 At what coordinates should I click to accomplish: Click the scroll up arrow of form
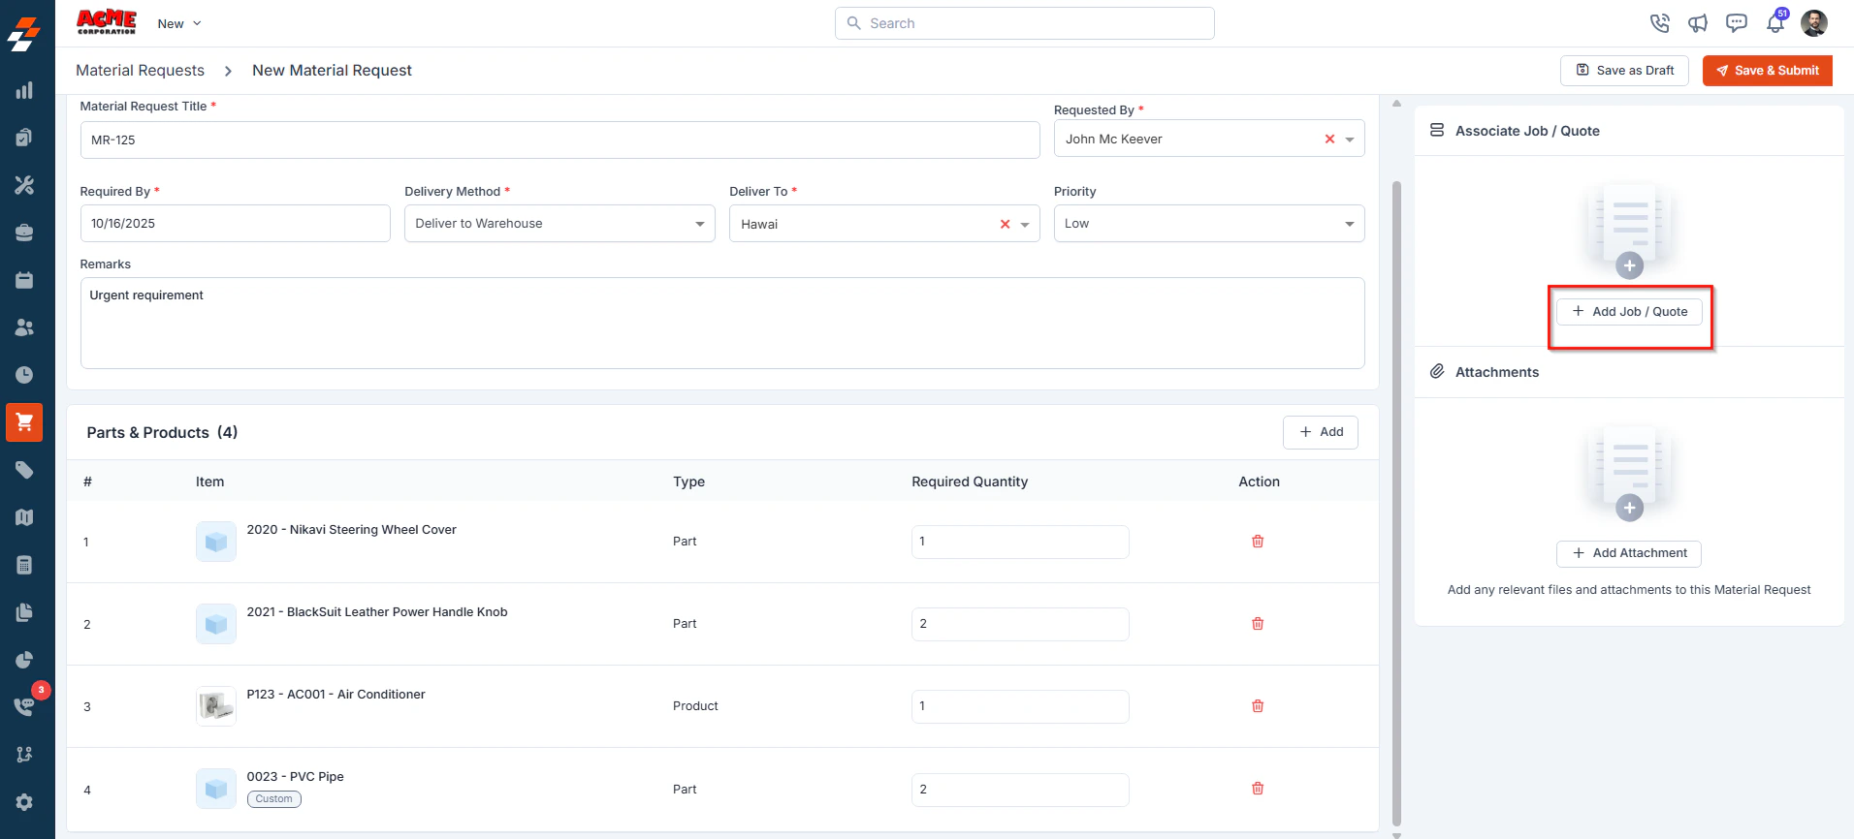pyautogui.click(x=1396, y=104)
